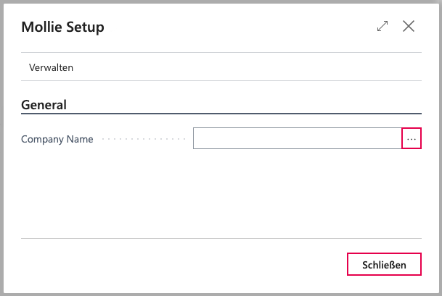Screen dimensions: 442x296
Task: Expand the Mollie Setup dialog to full screen
Action: 382,26
